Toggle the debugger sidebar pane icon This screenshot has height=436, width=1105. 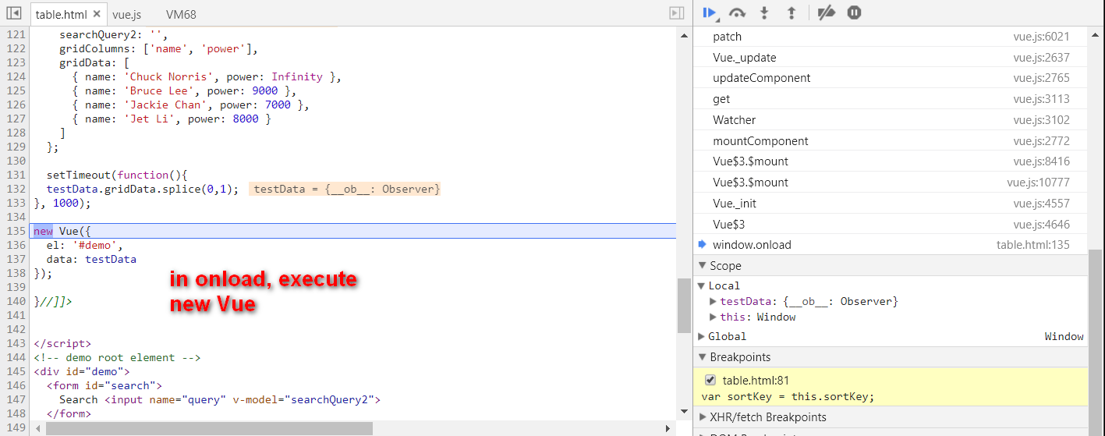point(677,13)
